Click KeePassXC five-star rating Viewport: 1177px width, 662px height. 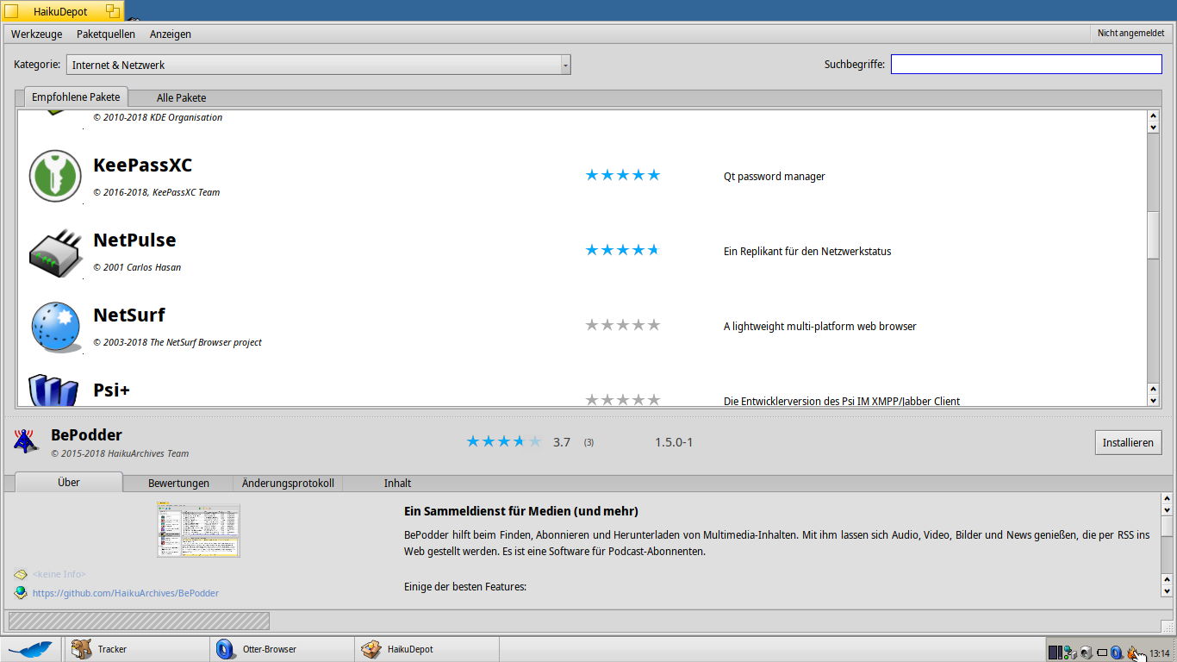click(x=623, y=176)
